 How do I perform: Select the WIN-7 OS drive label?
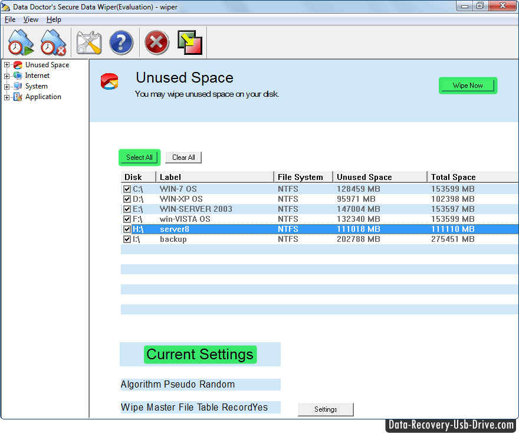point(178,189)
